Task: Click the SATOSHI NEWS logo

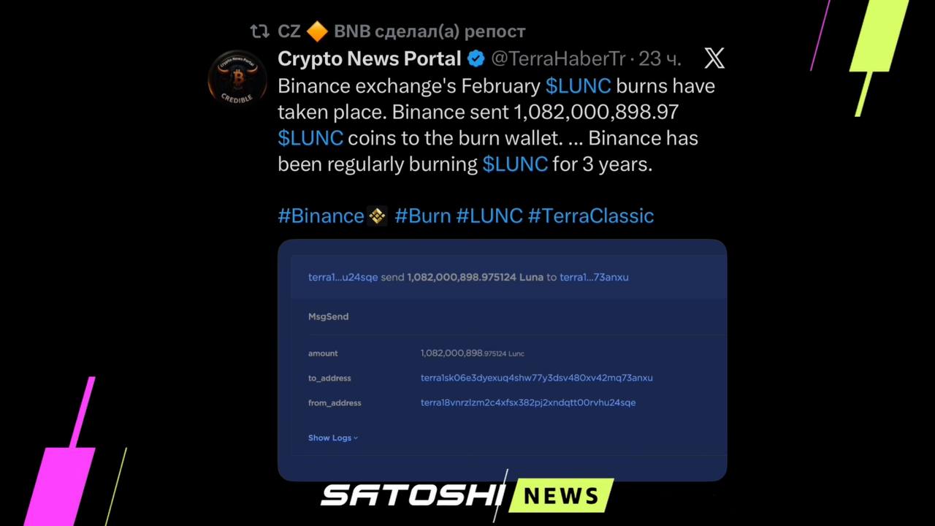Action: [467, 496]
